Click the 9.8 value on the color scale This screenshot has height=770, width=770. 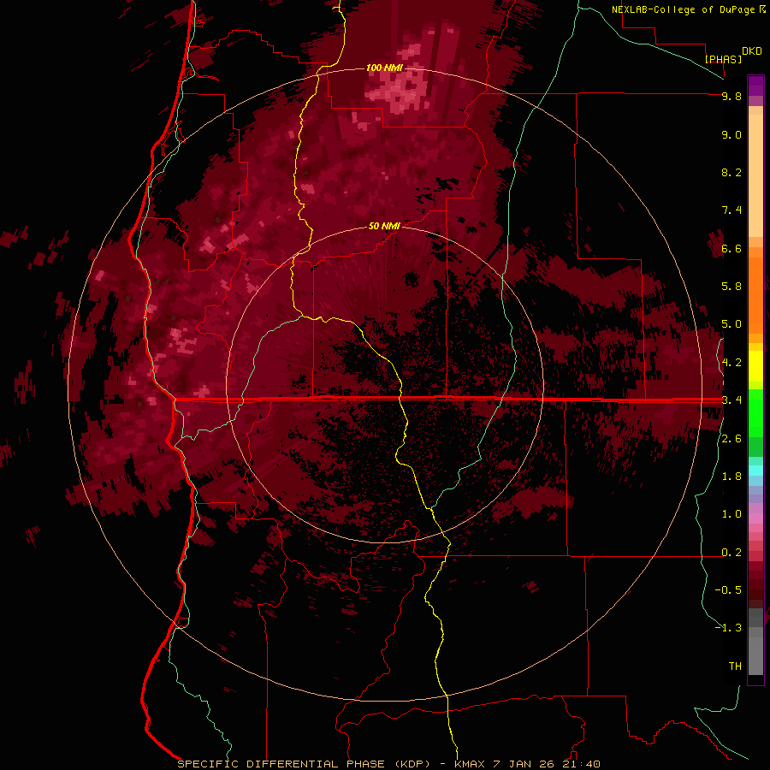pos(731,96)
